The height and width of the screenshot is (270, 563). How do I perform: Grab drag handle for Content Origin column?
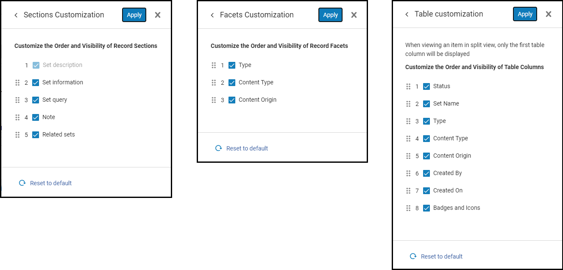408,156
